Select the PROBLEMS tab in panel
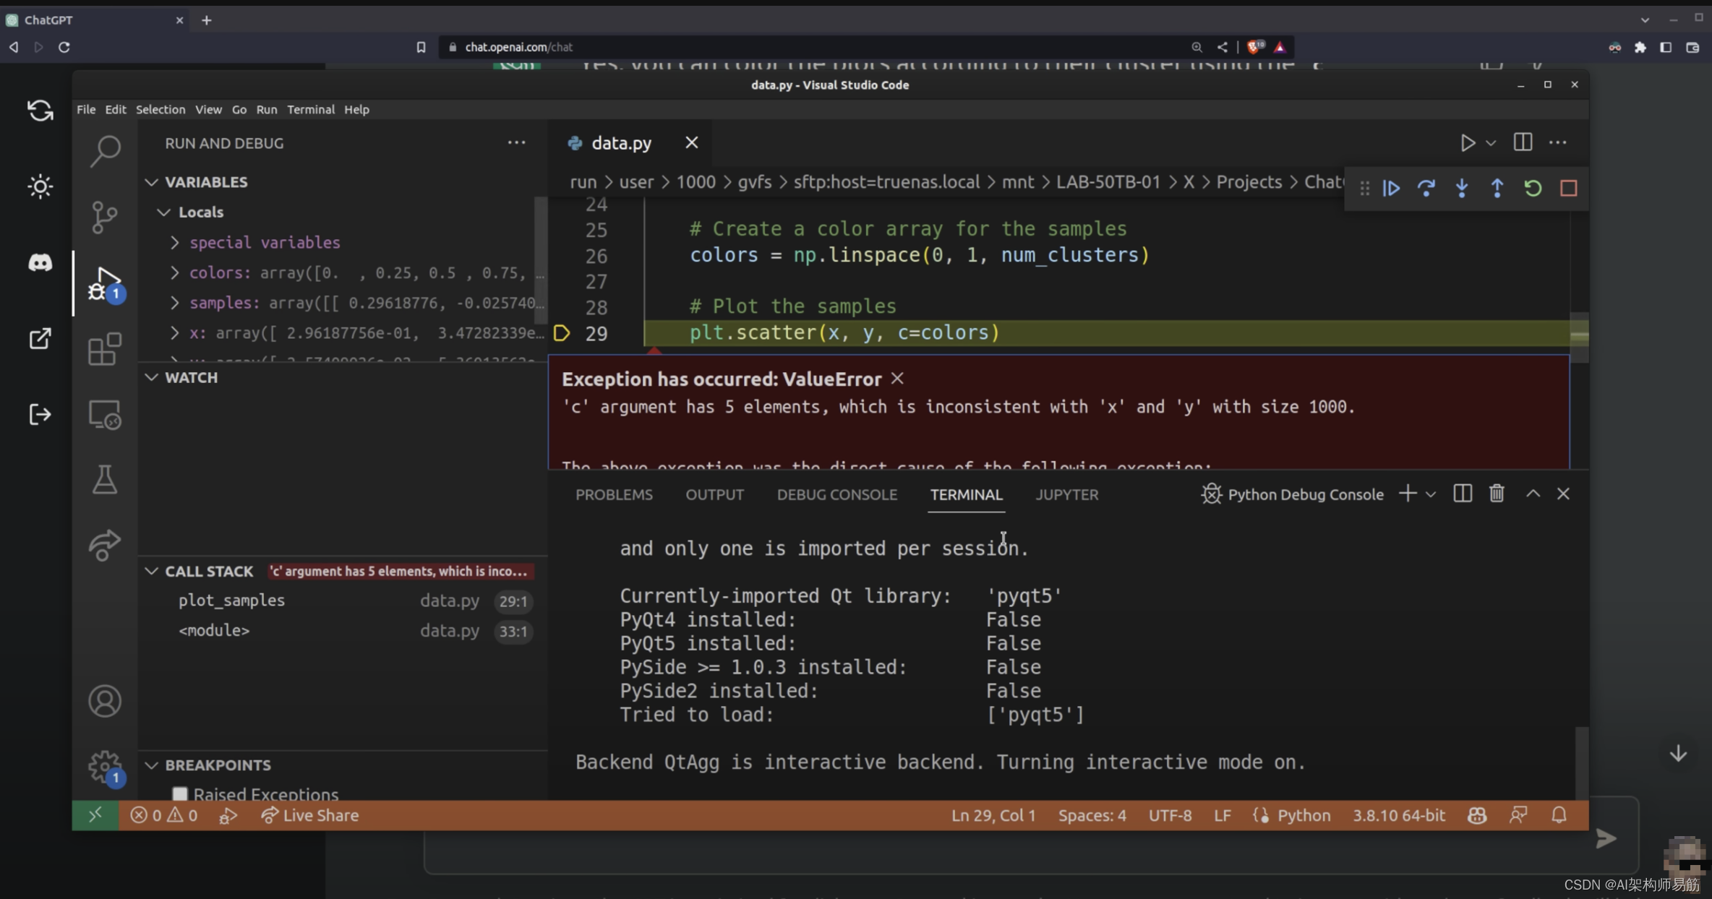The width and height of the screenshot is (1712, 899). point(614,494)
